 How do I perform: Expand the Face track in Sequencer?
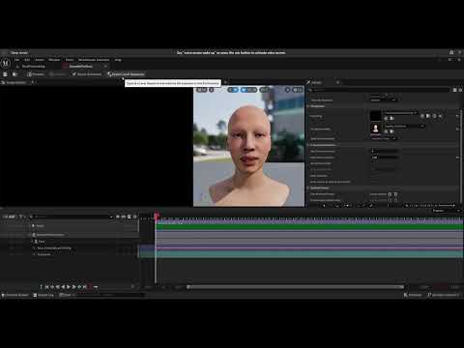point(32,242)
